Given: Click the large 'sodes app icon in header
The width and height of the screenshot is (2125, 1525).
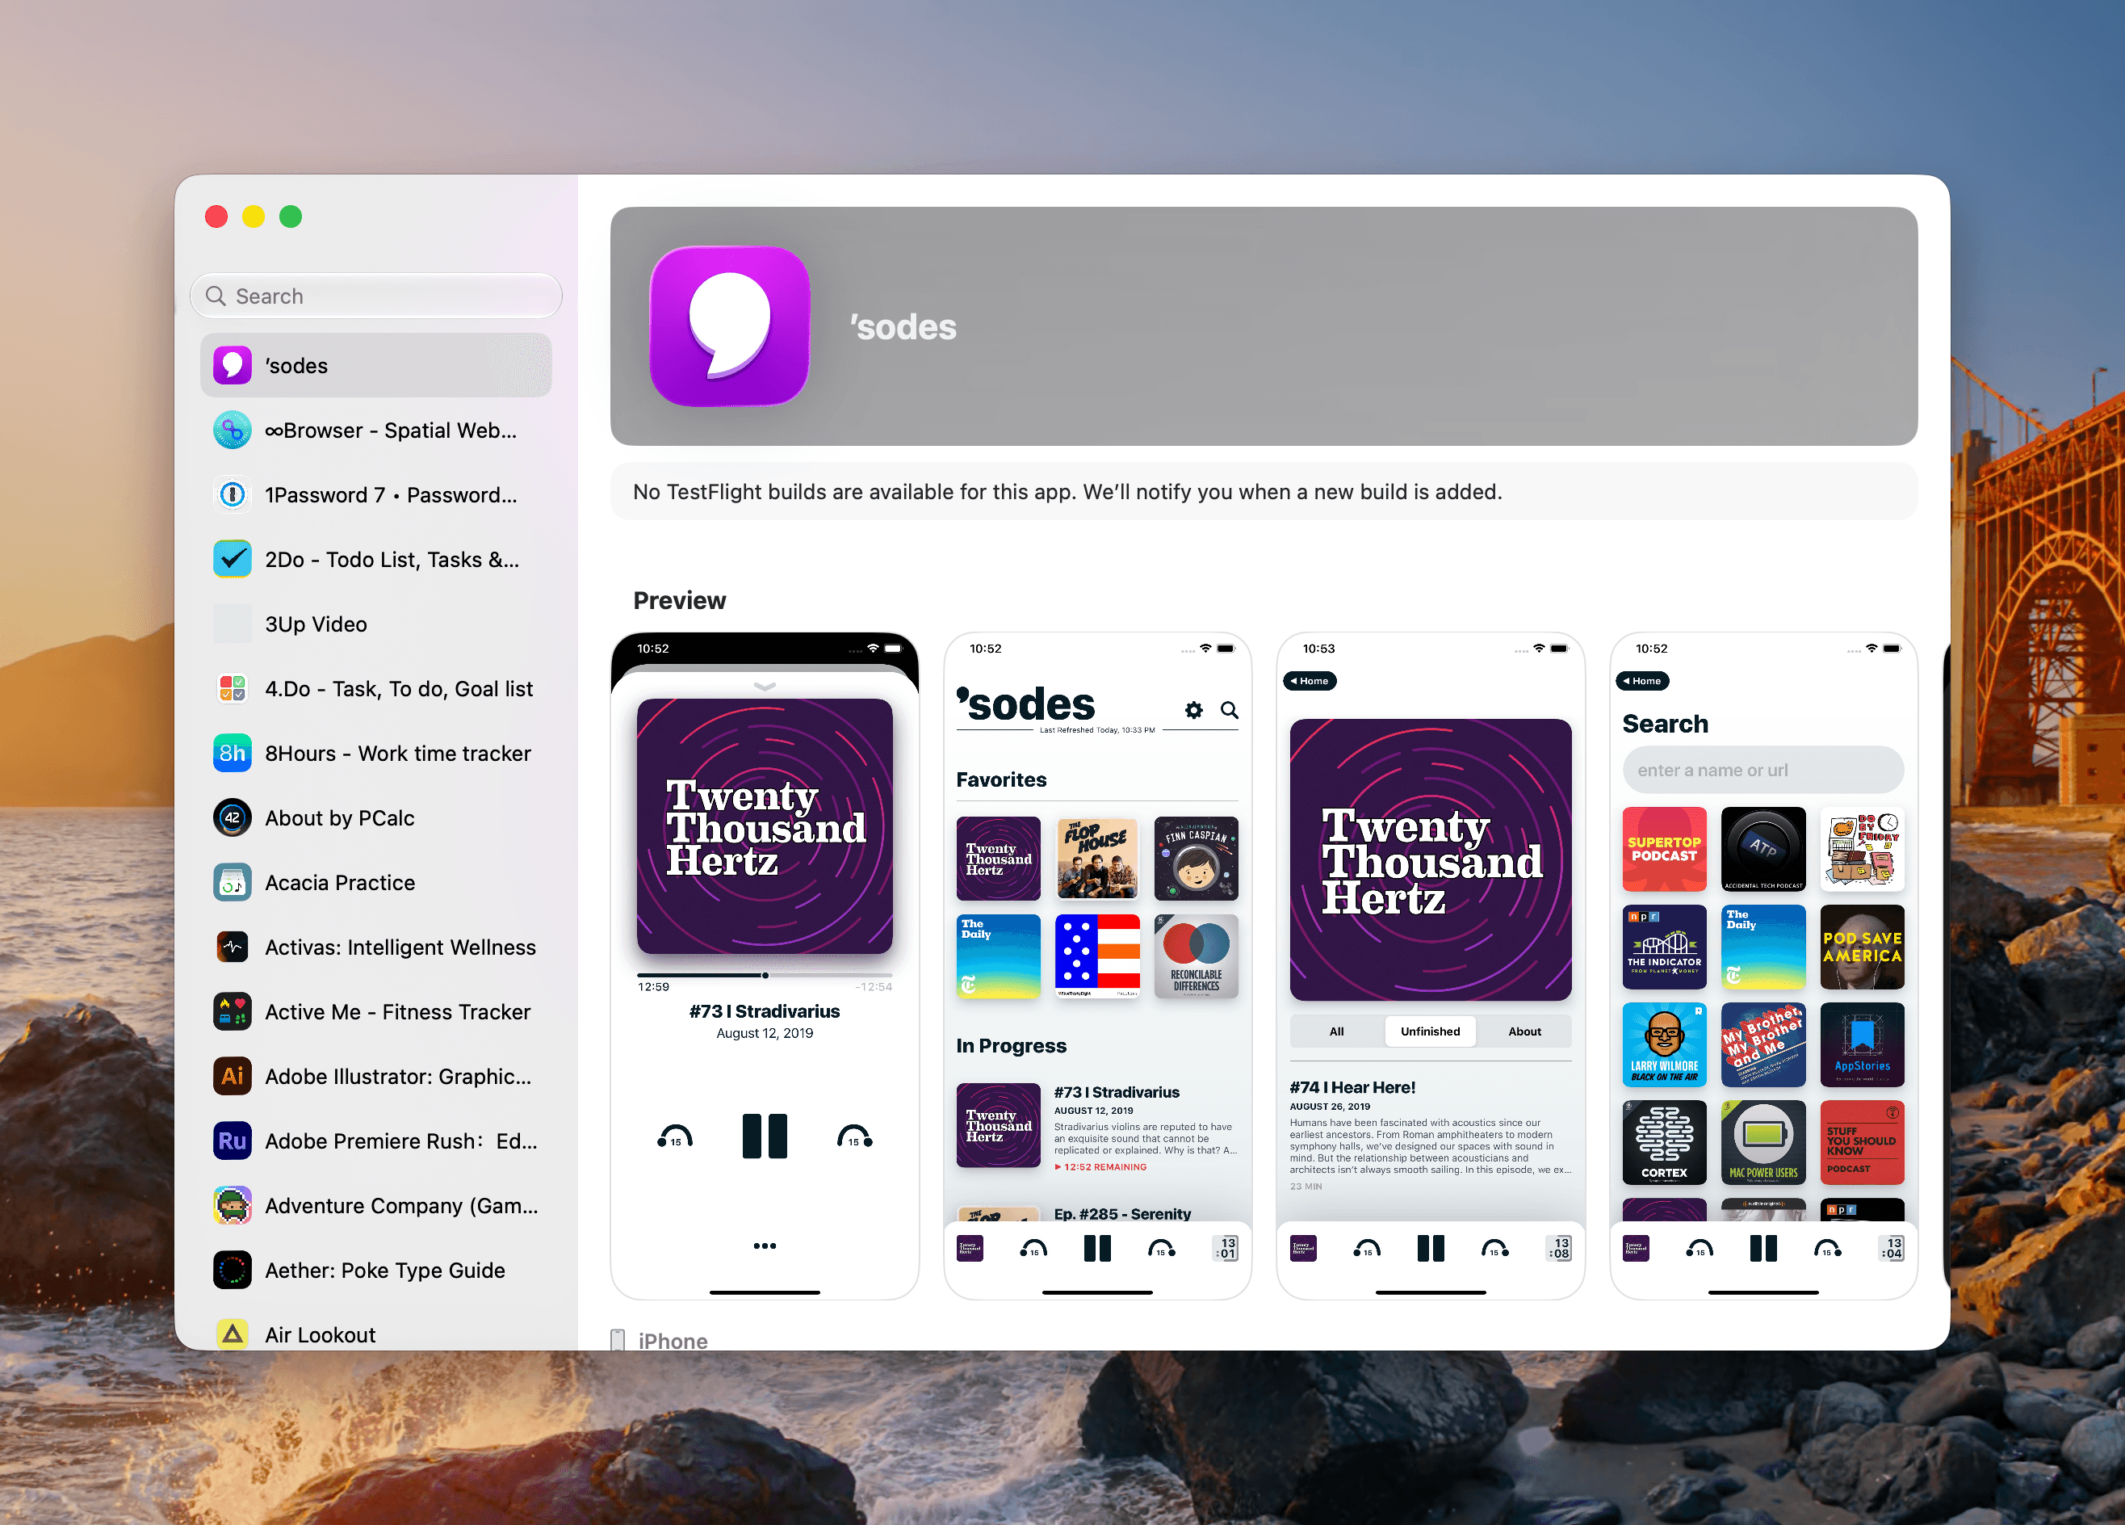Looking at the screenshot, I should (x=730, y=326).
